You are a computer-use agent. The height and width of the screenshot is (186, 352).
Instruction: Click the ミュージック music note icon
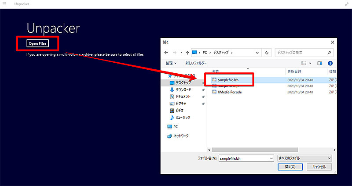click(172, 118)
